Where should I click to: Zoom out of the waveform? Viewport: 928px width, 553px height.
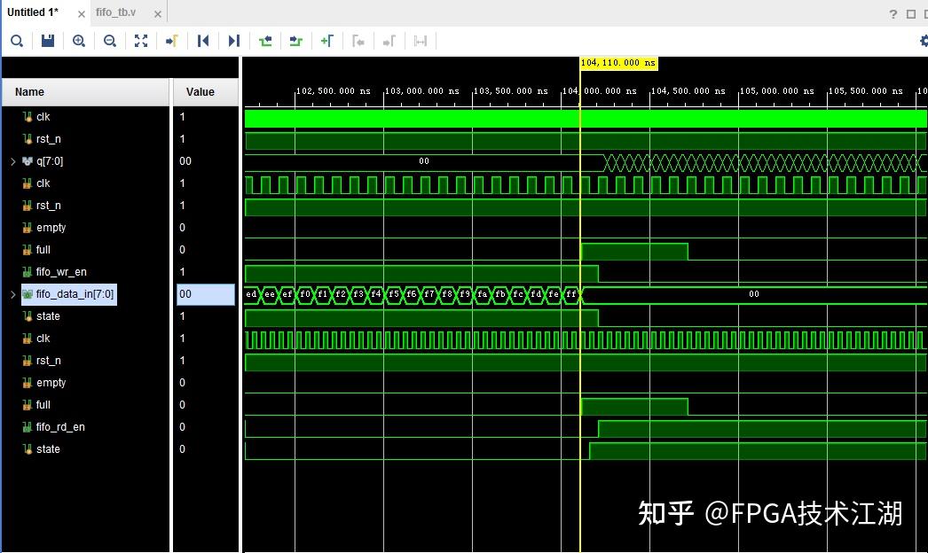pos(110,41)
